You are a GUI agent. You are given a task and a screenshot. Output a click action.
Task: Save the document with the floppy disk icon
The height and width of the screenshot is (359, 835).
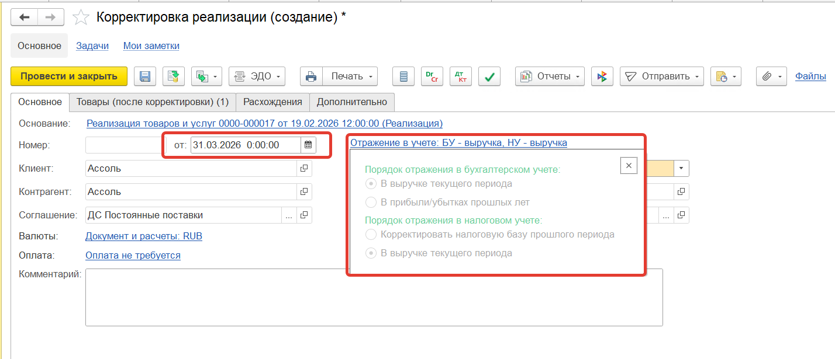[145, 76]
